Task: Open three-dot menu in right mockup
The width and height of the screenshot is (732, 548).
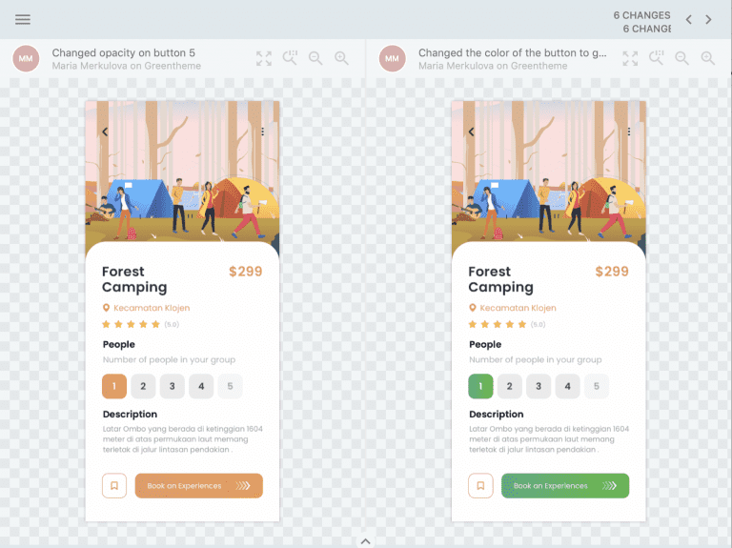Action: 629,132
